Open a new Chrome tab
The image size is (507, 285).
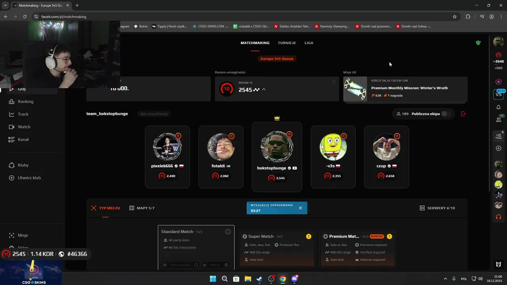click(77, 6)
